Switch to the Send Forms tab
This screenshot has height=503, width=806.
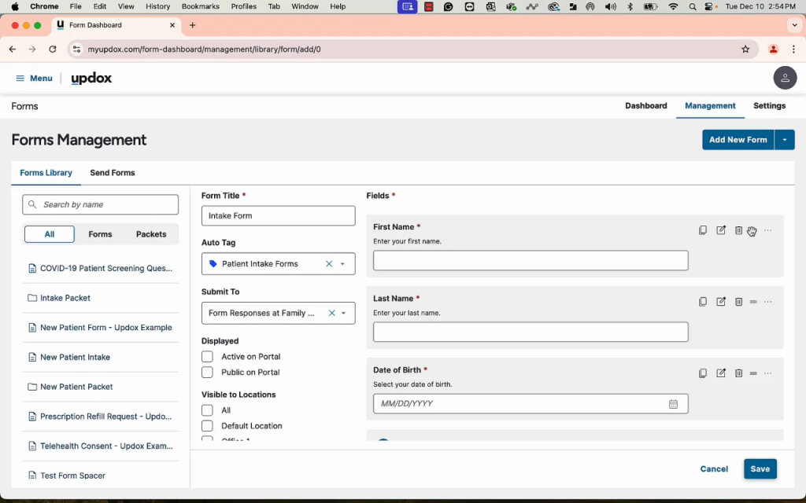coord(113,173)
